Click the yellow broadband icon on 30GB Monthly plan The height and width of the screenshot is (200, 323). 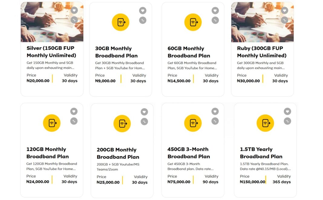tap(120, 22)
